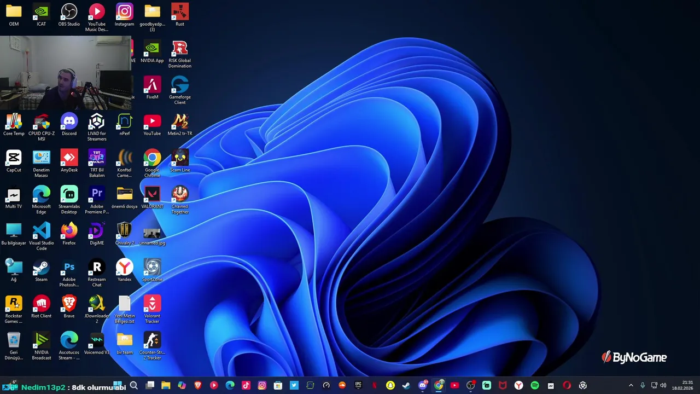The width and height of the screenshot is (700, 394).
Task: Open TRT Bil Bakalım desktop icon
Action: coord(97,164)
